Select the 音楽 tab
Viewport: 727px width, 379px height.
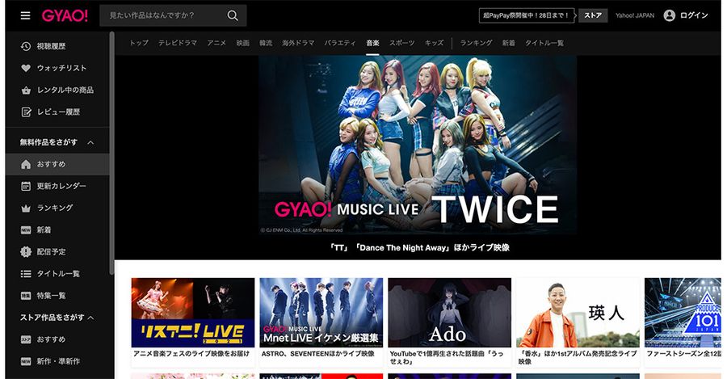point(372,43)
